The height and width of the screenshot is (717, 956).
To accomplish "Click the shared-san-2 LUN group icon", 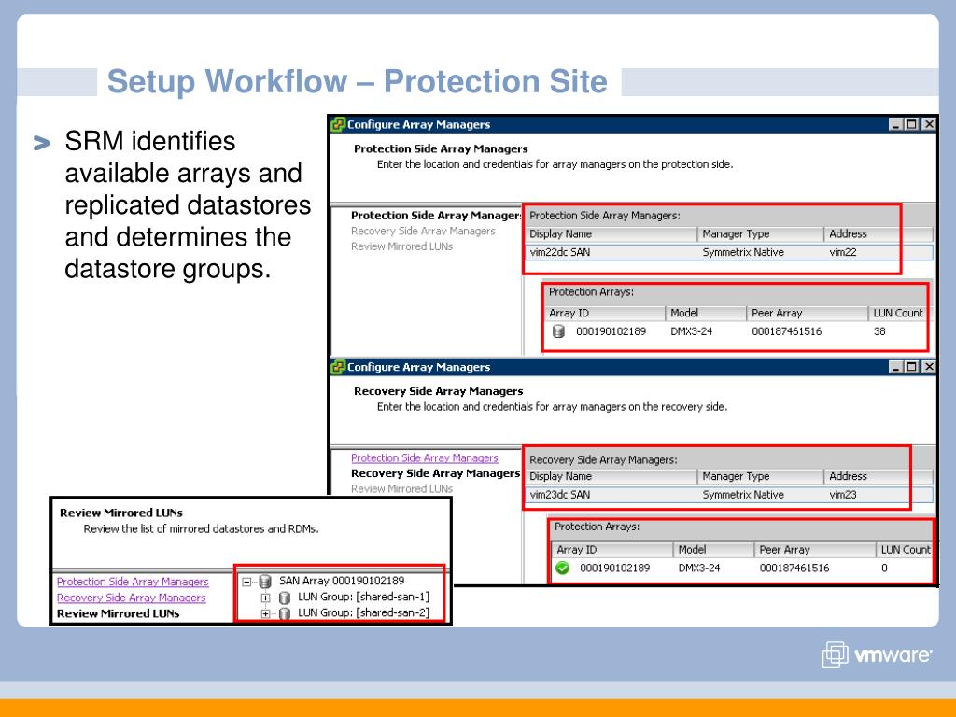I will pos(284,613).
